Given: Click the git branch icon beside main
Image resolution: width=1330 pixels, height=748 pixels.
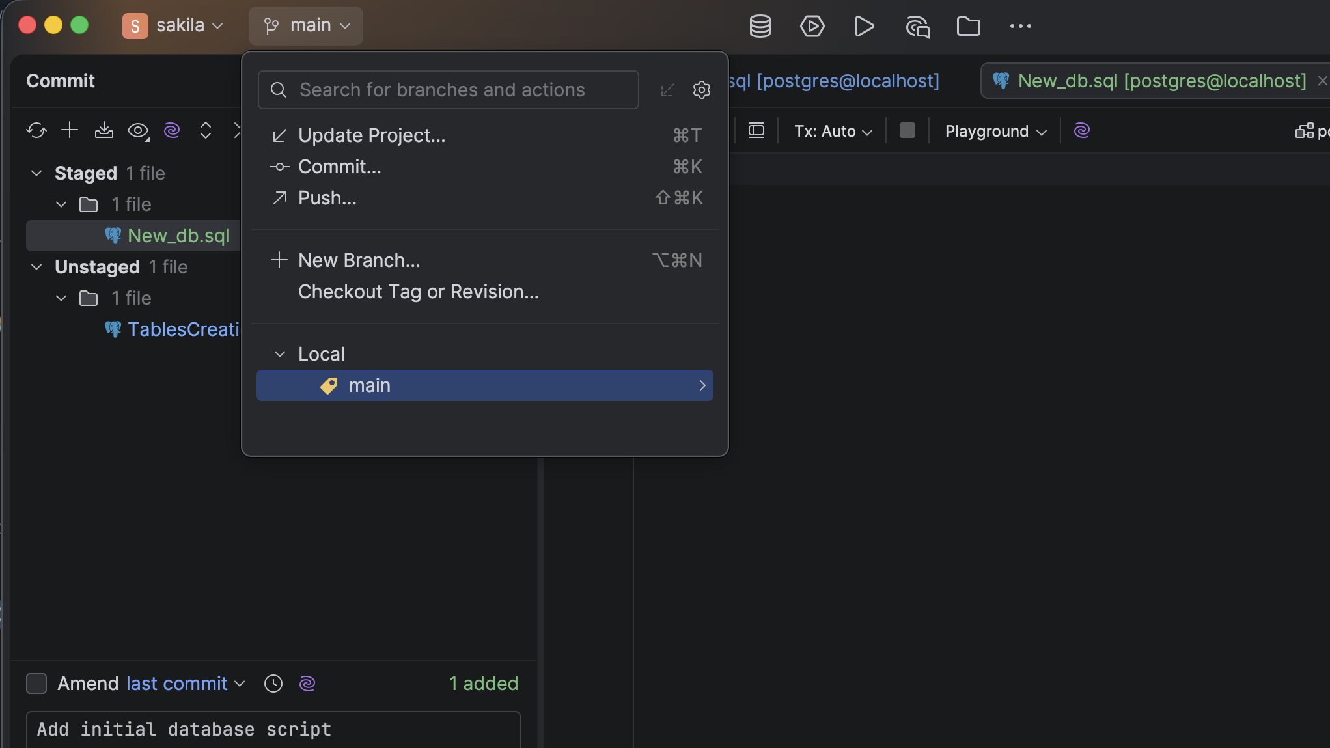Looking at the screenshot, I should pyautogui.click(x=271, y=26).
